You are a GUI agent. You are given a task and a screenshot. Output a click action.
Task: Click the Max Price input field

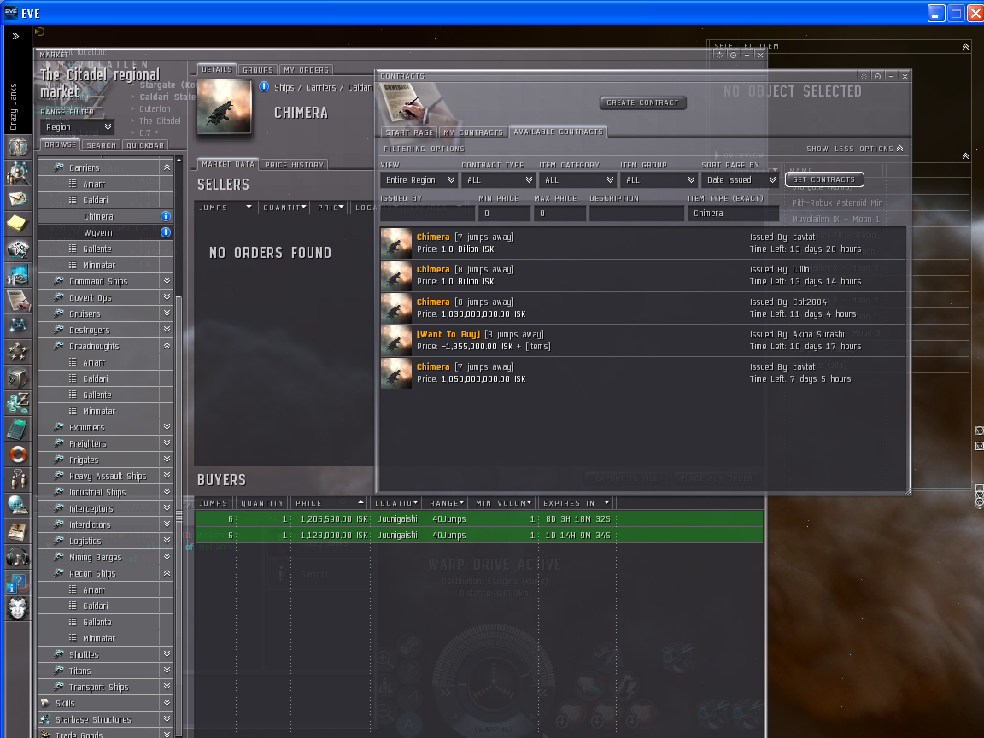[559, 214]
